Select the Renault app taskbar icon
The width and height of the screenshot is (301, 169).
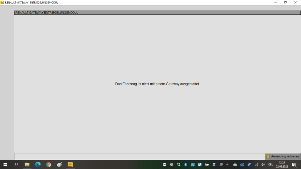(x=70, y=165)
